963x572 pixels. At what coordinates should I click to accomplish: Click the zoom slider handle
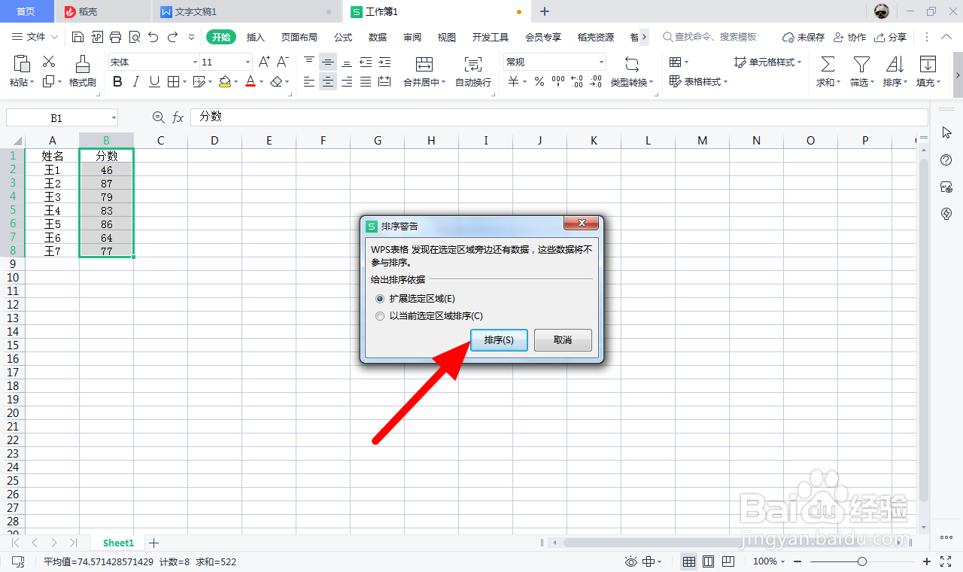(862, 561)
